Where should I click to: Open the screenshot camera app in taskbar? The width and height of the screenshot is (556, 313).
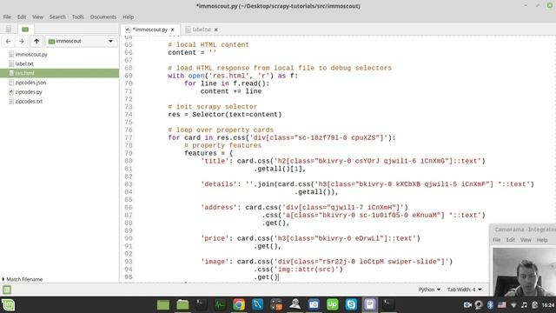(314, 304)
